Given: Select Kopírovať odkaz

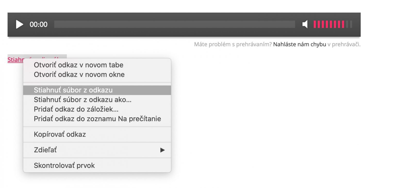Looking at the screenshot, I should 60,134.
